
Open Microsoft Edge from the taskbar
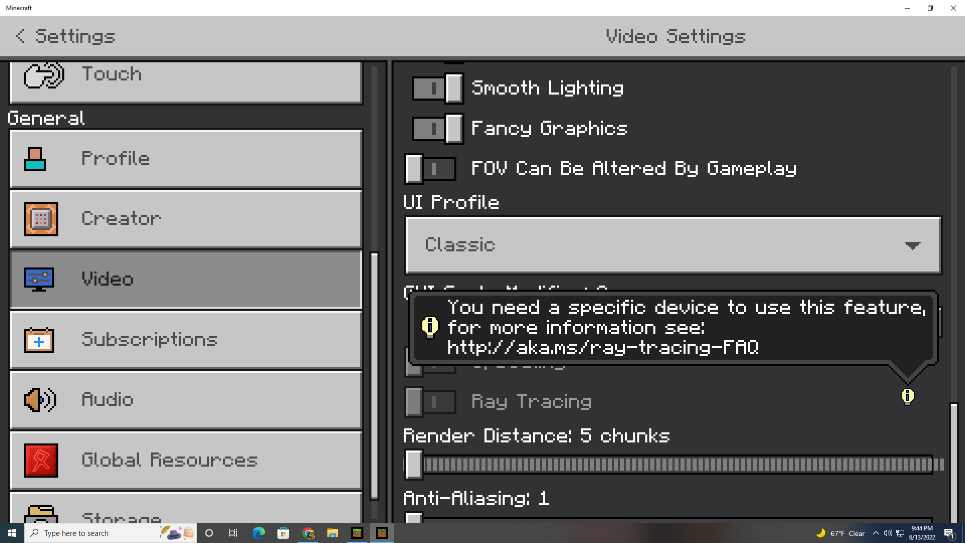click(259, 533)
